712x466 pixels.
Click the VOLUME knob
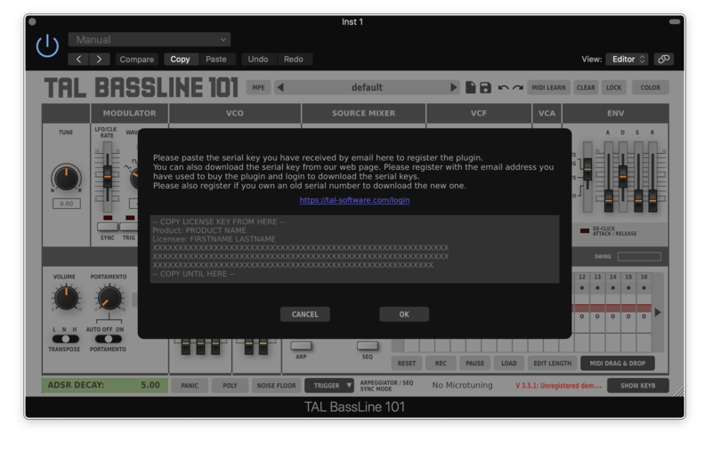(x=66, y=298)
